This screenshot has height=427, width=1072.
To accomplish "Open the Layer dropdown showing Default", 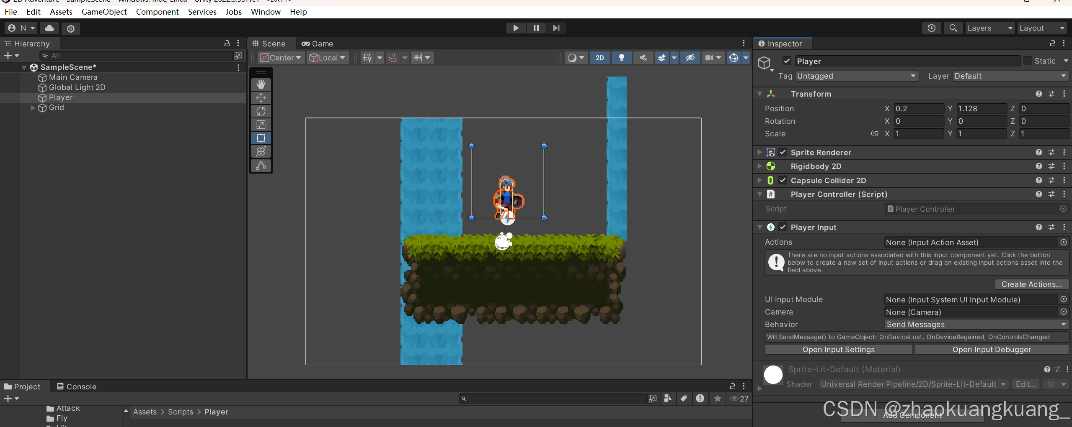I will pyautogui.click(x=1010, y=76).
